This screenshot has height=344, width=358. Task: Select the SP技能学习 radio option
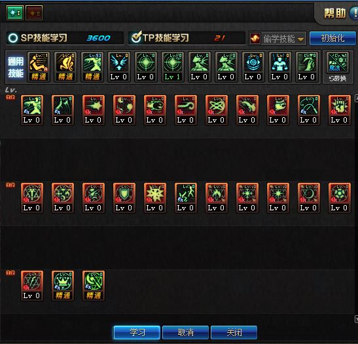13,38
